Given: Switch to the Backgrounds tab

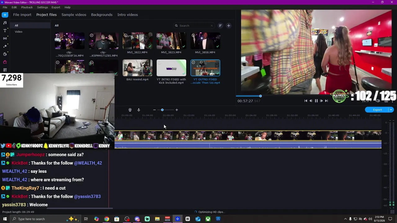Looking at the screenshot, I should [102, 15].
